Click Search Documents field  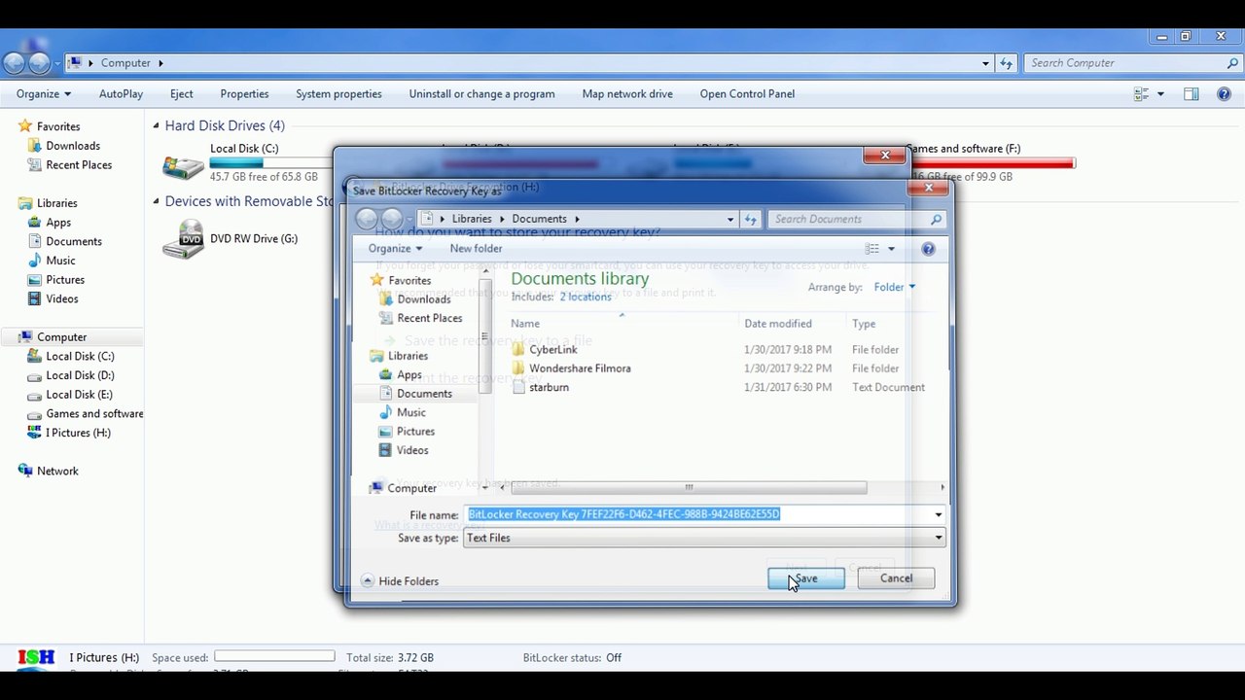click(x=856, y=219)
